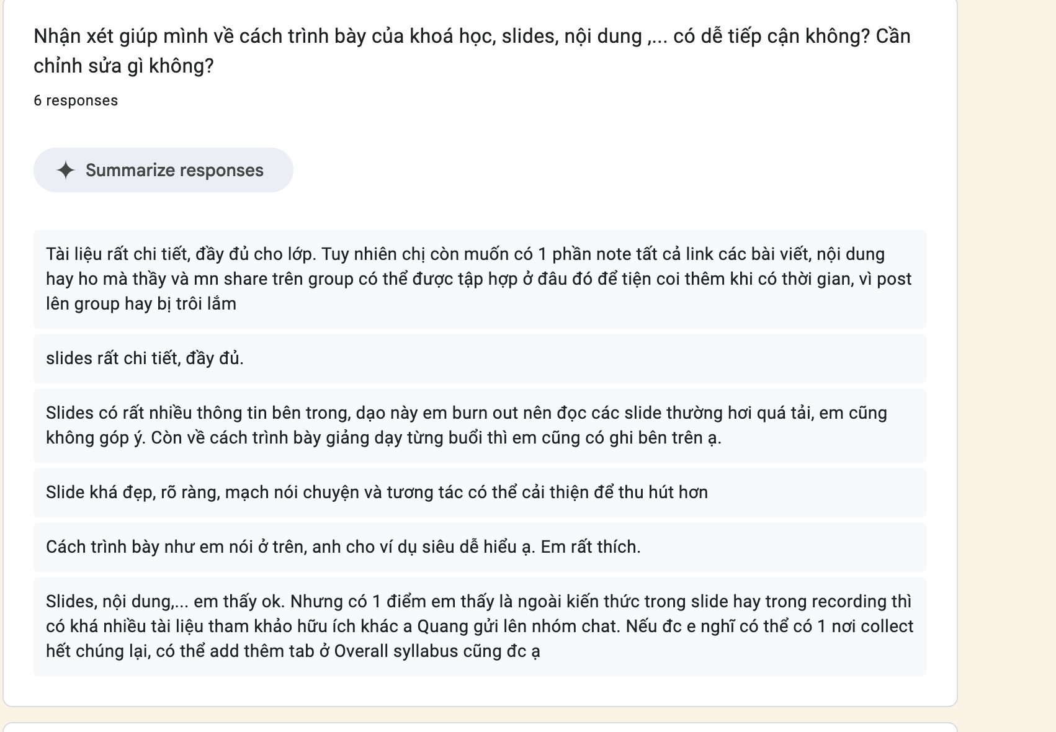Click the question's second line "chỉnh sửa gì không?"

[x=123, y=66]
